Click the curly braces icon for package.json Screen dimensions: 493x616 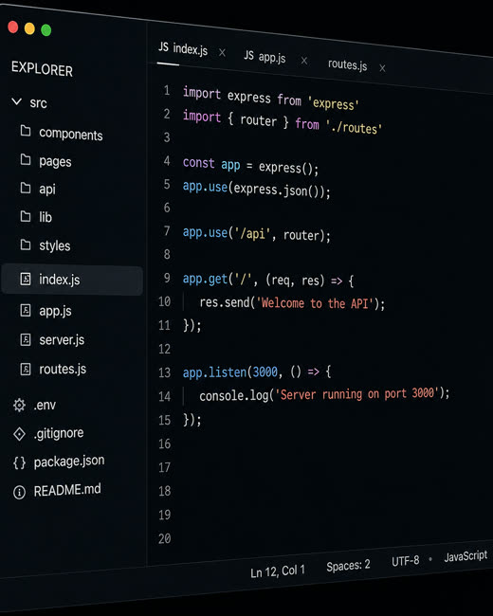19,463
